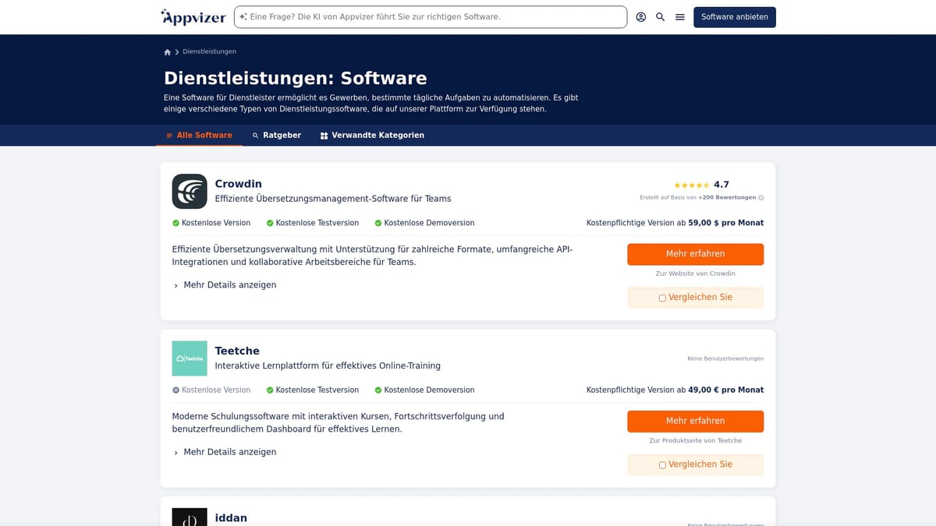Switch to the Ratgeber tab
Image resolution: width=936 pixels, height=526 pixels.
[x=276, y=136]
